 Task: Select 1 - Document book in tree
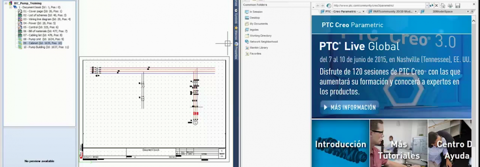pyautogui.click(x=40, y=7)
